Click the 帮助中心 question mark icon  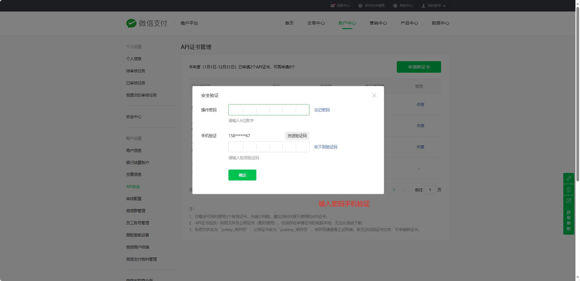pyautogui.click(x=395, y=6)
